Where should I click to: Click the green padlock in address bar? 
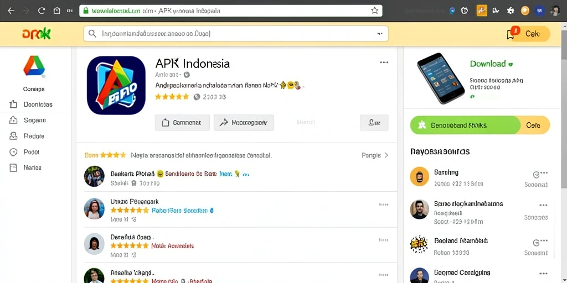pyautogui.click(x=86, y=11)
